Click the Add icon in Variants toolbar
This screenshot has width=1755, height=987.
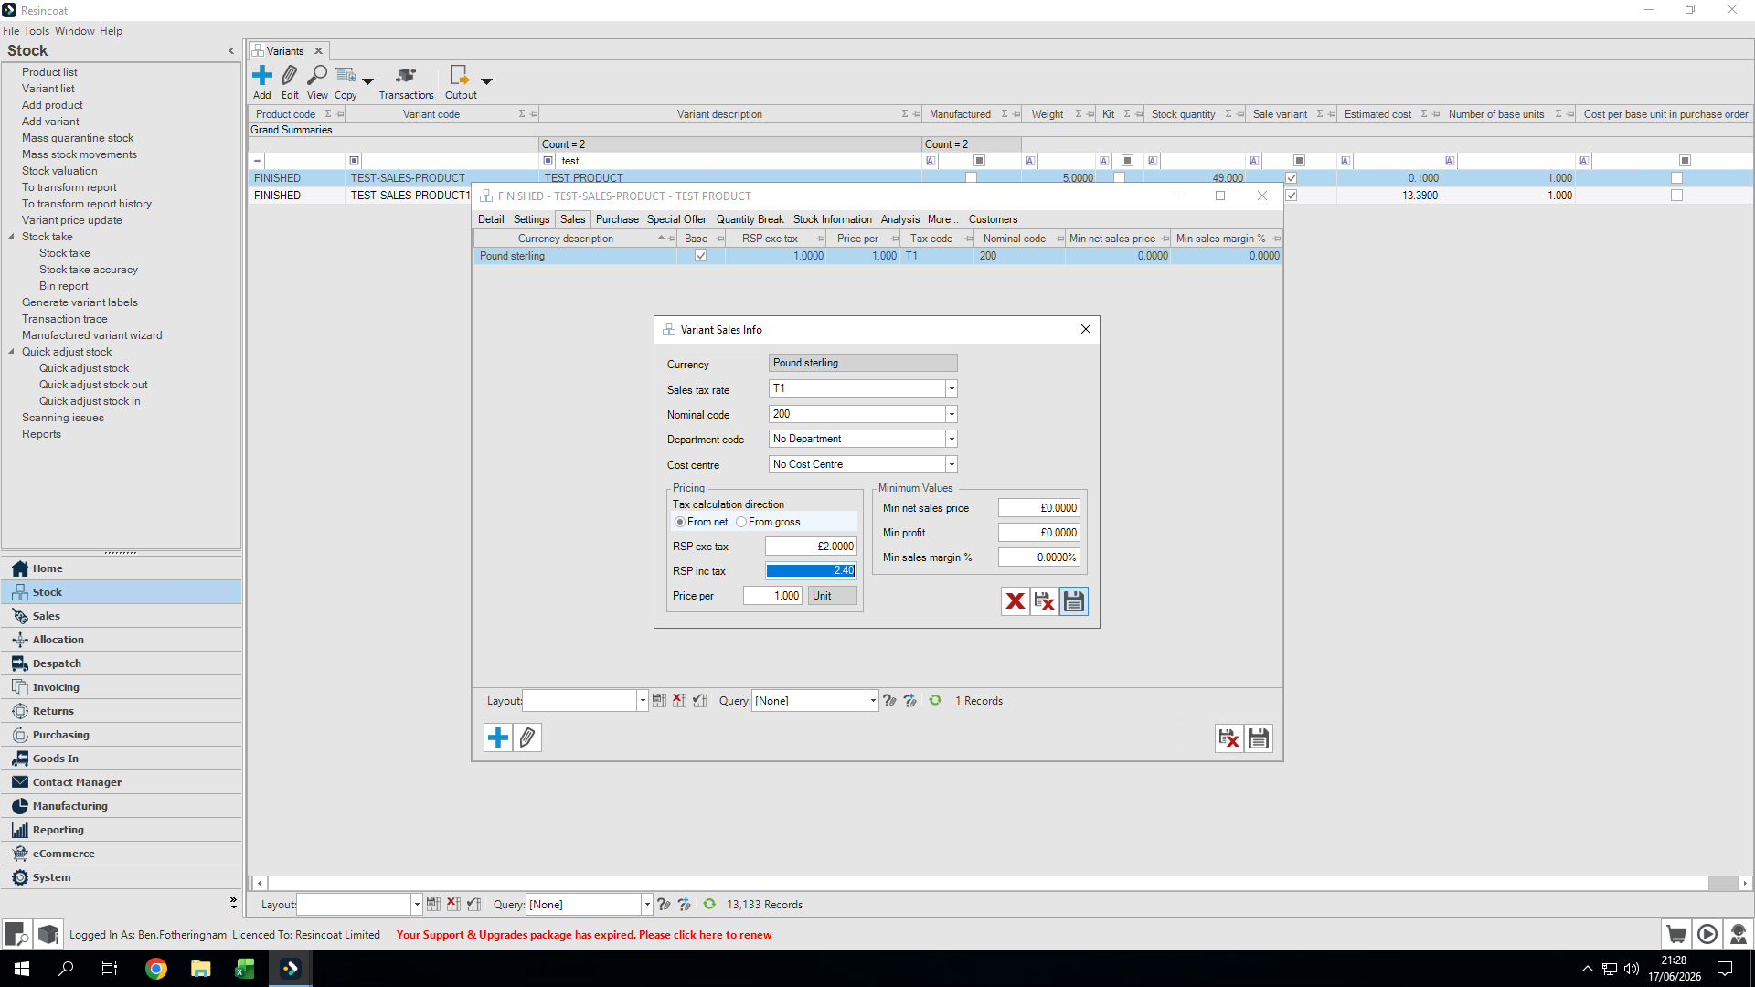[x=262, y=75]
